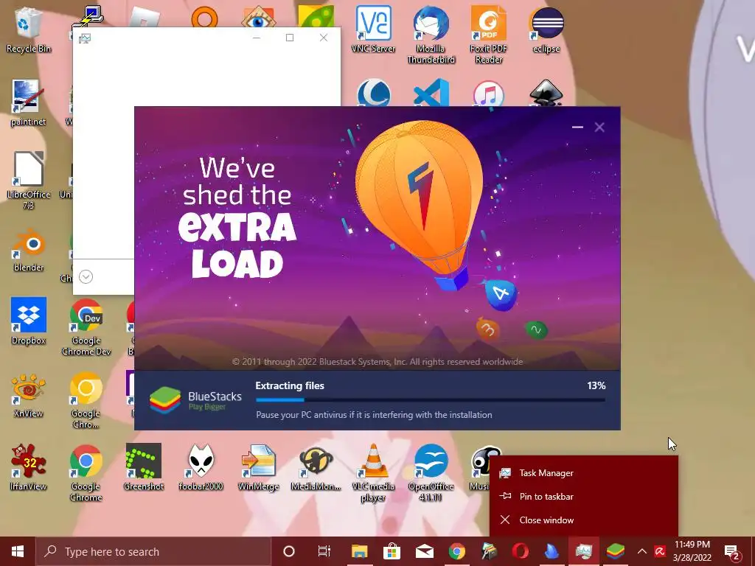Open the Dropbox desktop shortcut
Image resolution: width=755 pixels, height=566 pixels.
click(29, 321)
